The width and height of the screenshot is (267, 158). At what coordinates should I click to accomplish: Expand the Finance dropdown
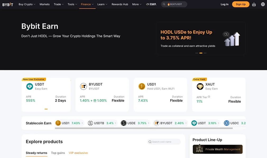point(87,4)
